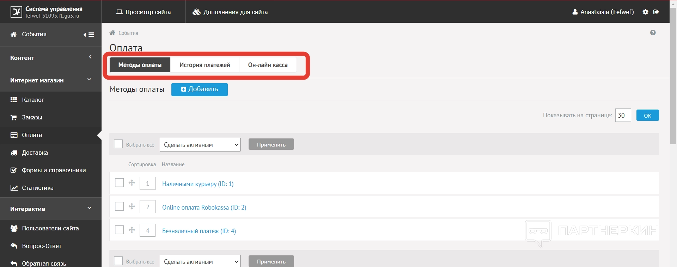Switch to the История платежей tab

coord(205,65)
